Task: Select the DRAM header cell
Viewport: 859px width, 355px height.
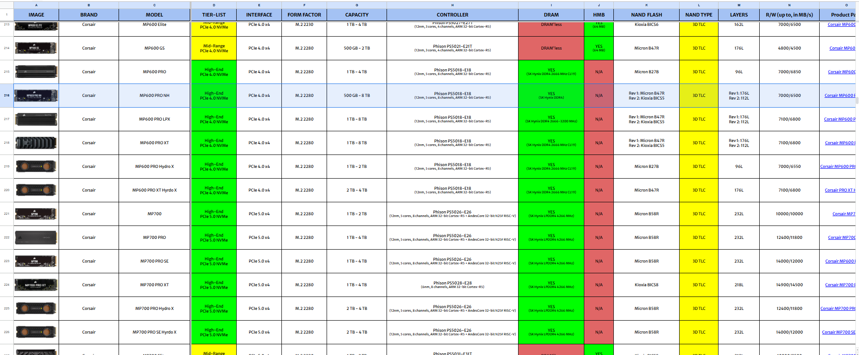Action: pos(551,15)
